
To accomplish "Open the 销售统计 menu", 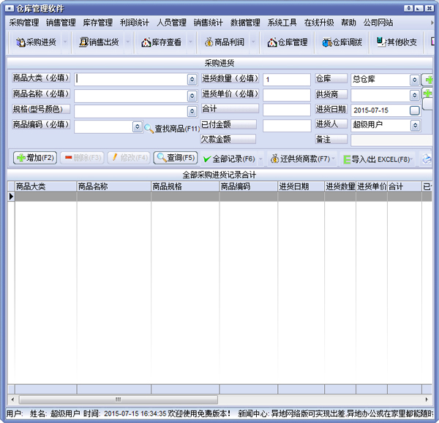I will (x=208, y=23).
